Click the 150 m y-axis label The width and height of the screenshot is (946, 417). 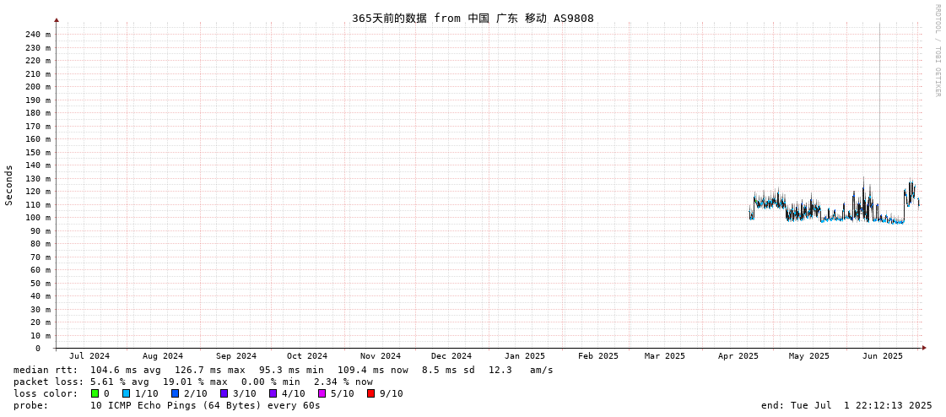pos(38,152)
